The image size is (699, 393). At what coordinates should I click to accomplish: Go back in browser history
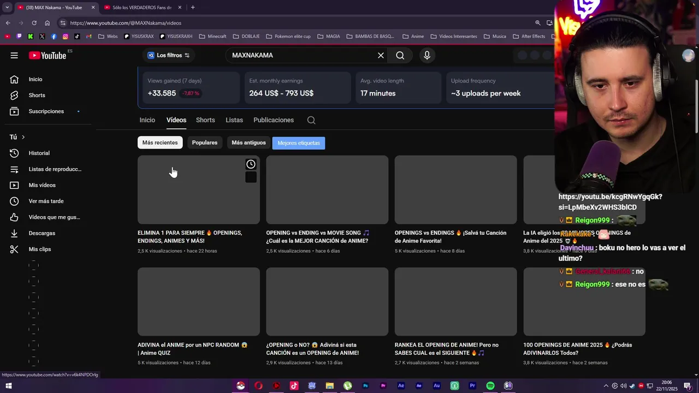(8, 23)
